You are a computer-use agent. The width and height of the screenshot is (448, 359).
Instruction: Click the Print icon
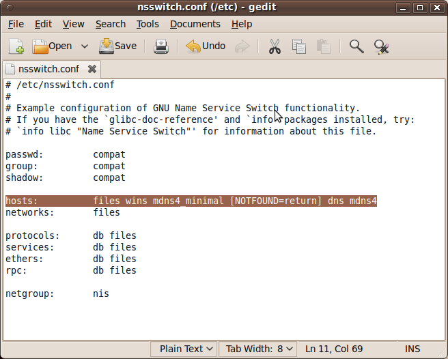tap(161, 46)
